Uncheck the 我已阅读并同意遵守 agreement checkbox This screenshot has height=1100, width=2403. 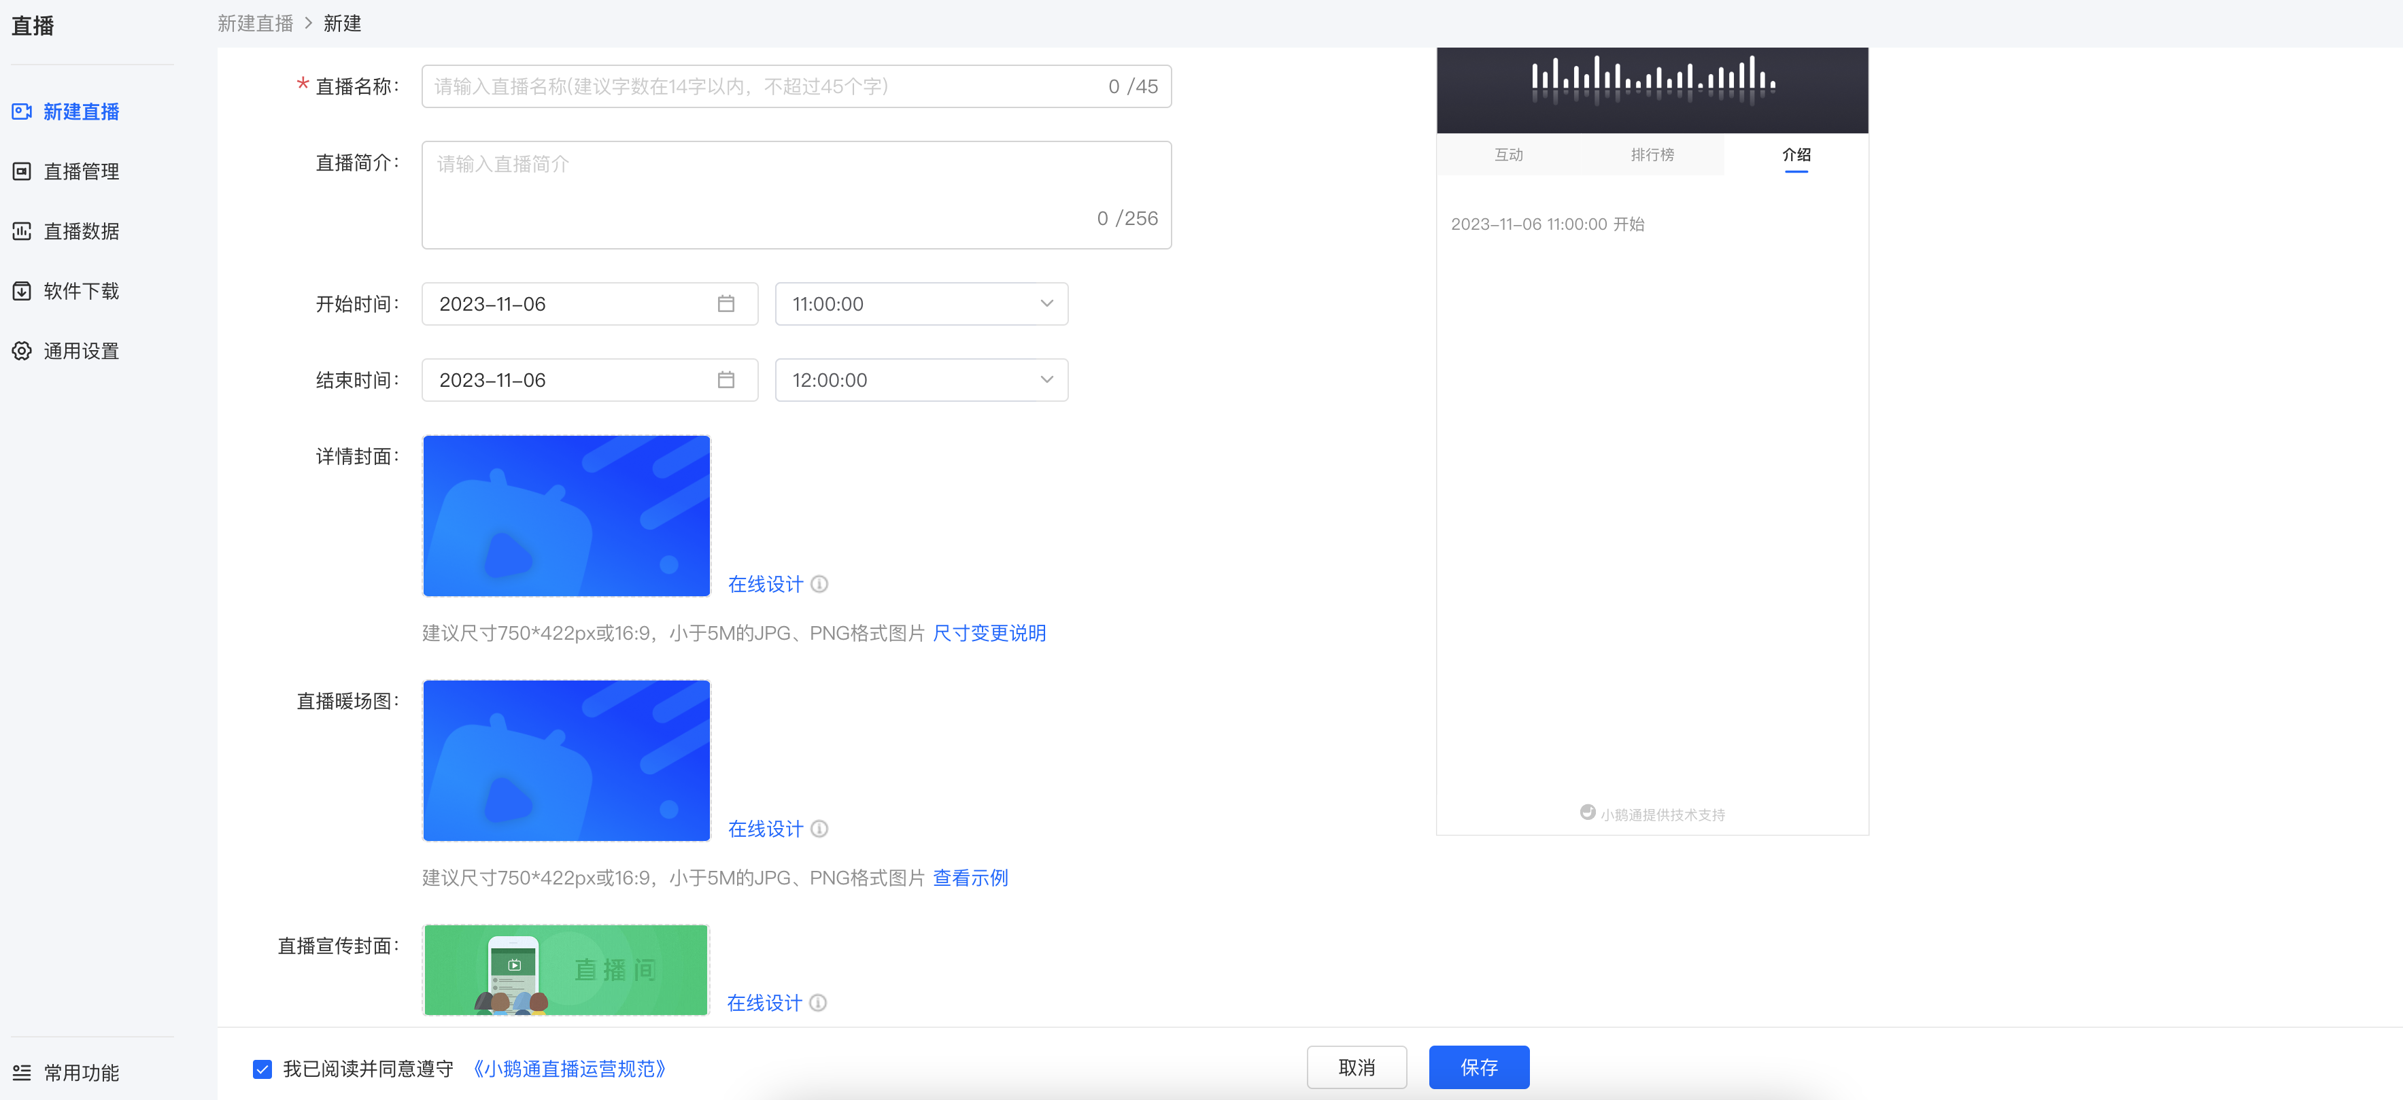pos(262,1069)
